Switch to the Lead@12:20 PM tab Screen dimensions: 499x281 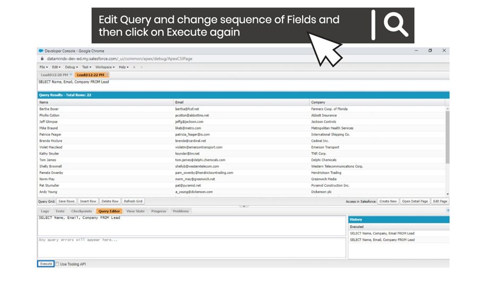click(x=55, y=75)
